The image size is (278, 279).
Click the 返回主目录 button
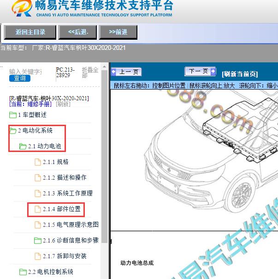(x=30, y=32)
